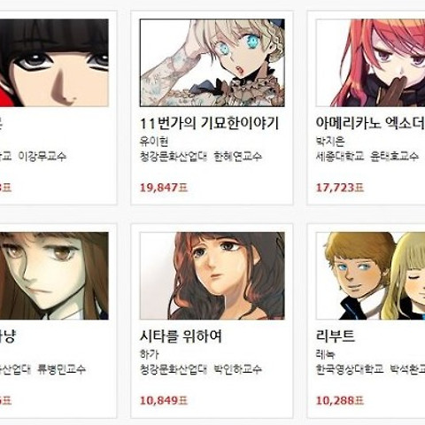Click the 10,849표 vote count
Viewport: 425px width, 425px height.
[164, 400]
